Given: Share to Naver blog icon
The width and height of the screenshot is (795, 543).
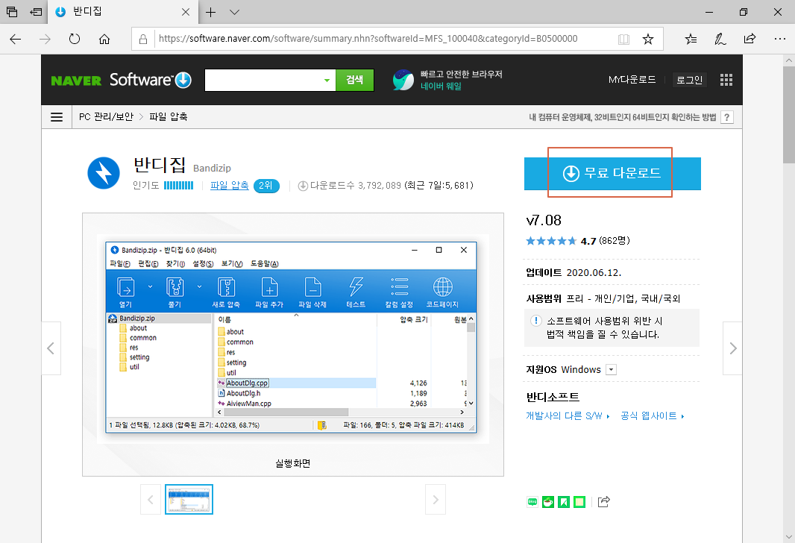Looking at the screenshot, I should 532,502.
